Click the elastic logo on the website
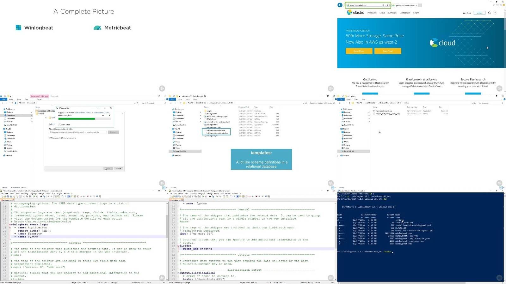This screenshot has height=284, width=506. (355, 12)
